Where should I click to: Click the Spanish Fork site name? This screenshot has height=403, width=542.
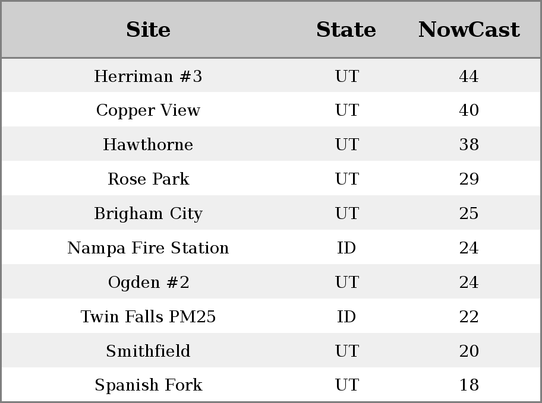(x=148, y=385)
